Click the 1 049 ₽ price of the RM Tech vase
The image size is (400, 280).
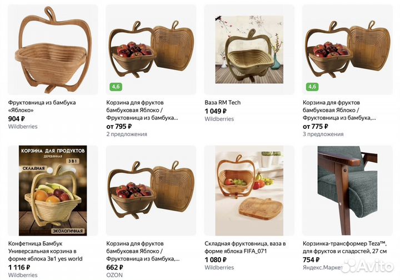pyautogui.click(x=216, y=111)
